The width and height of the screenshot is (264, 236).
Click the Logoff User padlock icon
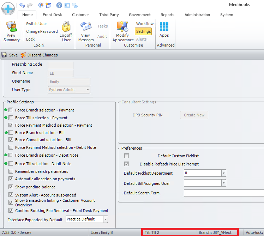click(66, 27)
